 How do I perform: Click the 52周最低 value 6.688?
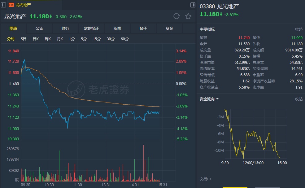(245, 75)
